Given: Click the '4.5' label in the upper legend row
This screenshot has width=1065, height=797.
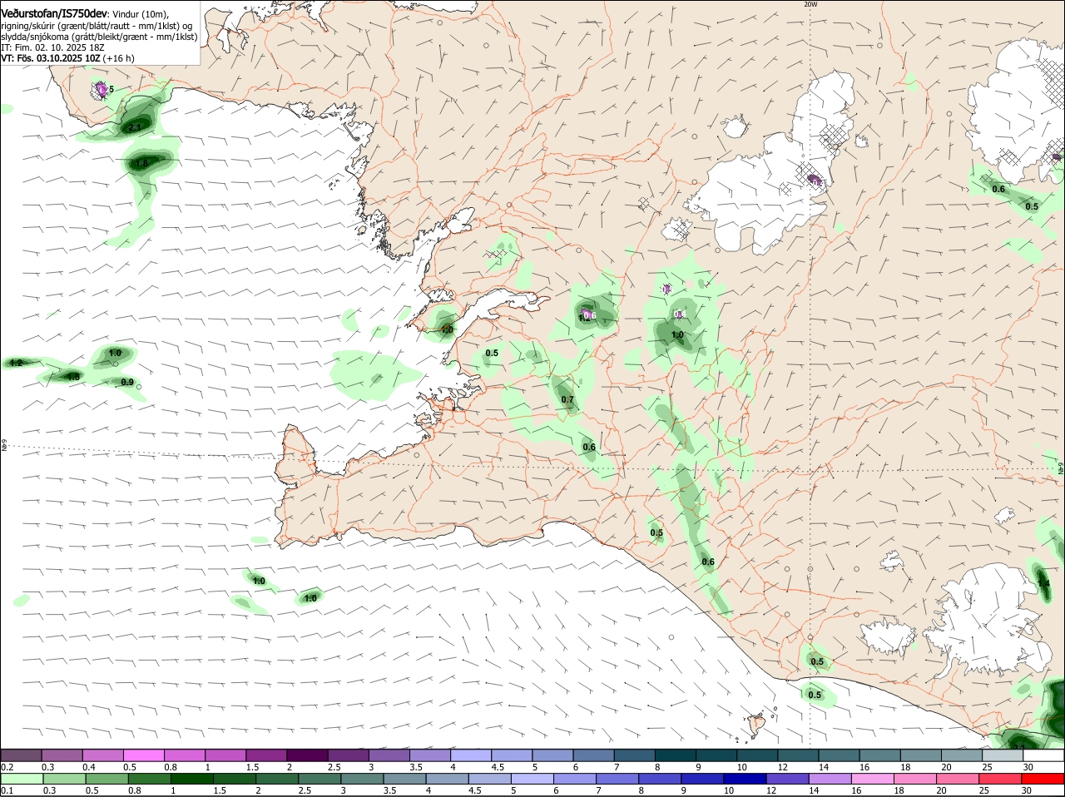Looking at the screenshot, I should [x=498, y=767].
